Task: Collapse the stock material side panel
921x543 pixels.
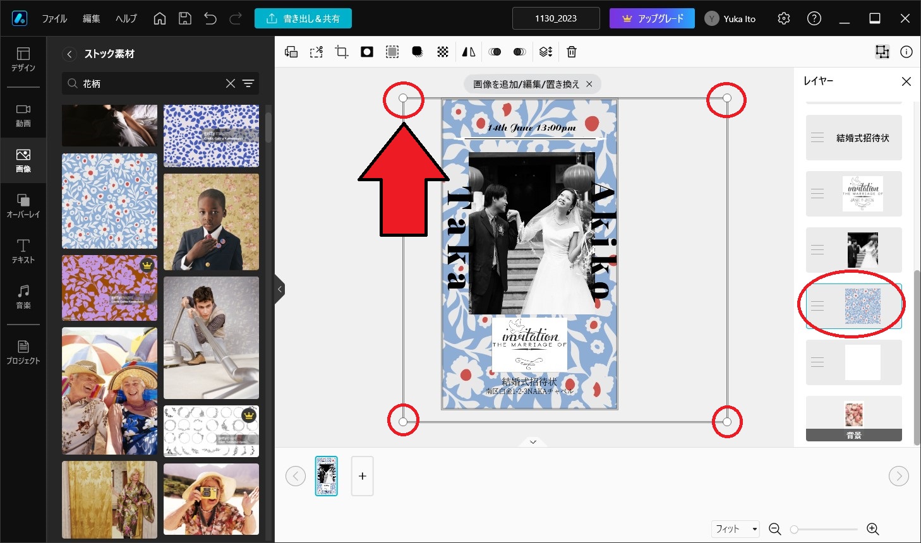Action: click(x=280, y=289)
